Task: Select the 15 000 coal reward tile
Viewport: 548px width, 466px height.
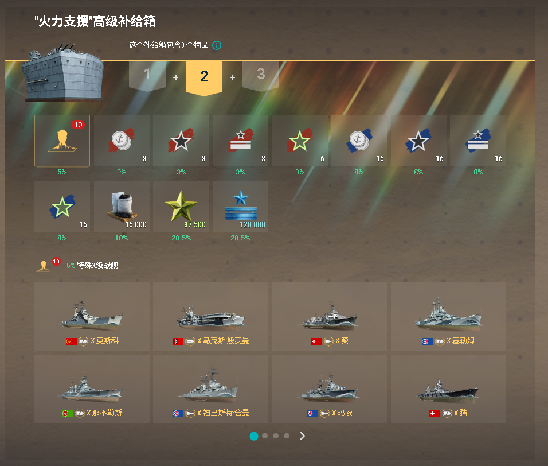Action: pos(122,207)
